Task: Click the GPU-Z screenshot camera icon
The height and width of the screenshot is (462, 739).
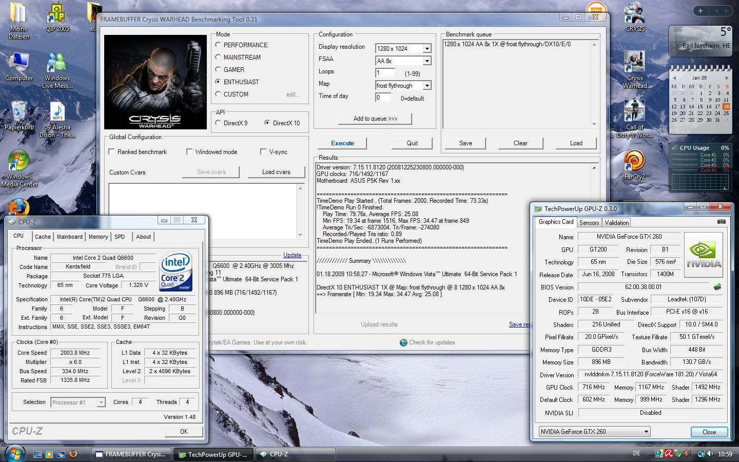Action: (x=721, y=222)
